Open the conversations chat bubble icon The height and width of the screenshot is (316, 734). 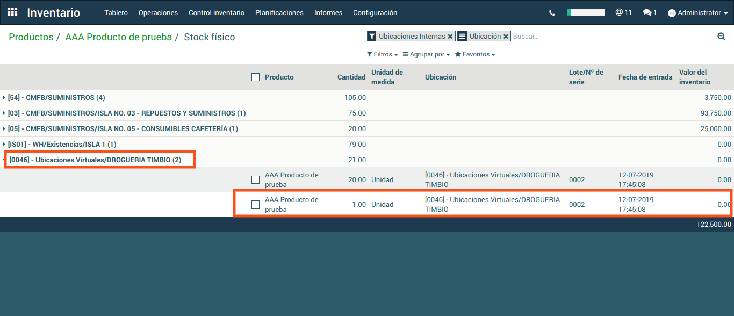coord(650,12)
